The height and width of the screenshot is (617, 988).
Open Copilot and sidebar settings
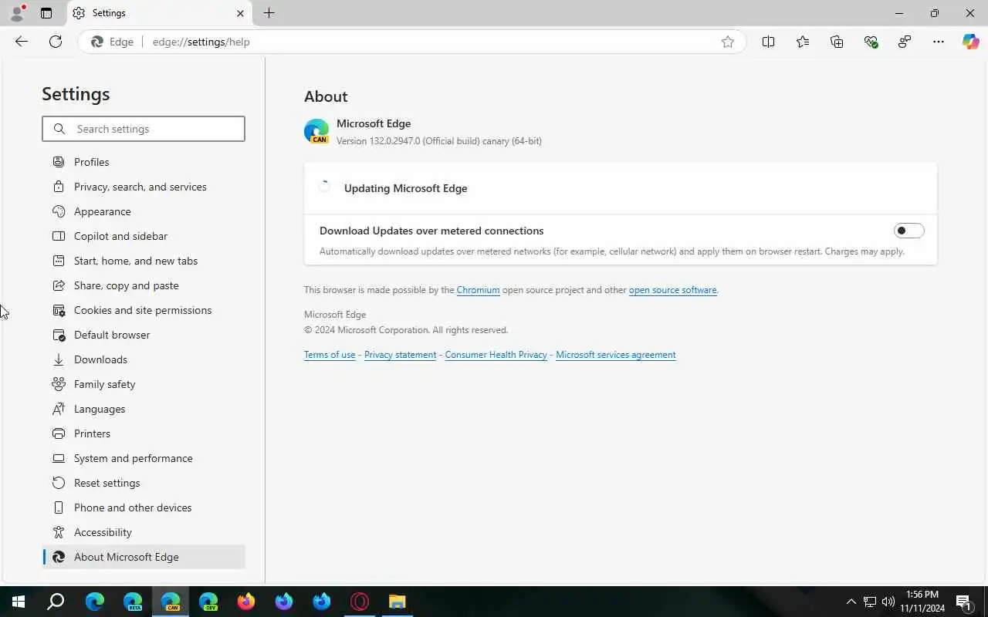(144, 236)
